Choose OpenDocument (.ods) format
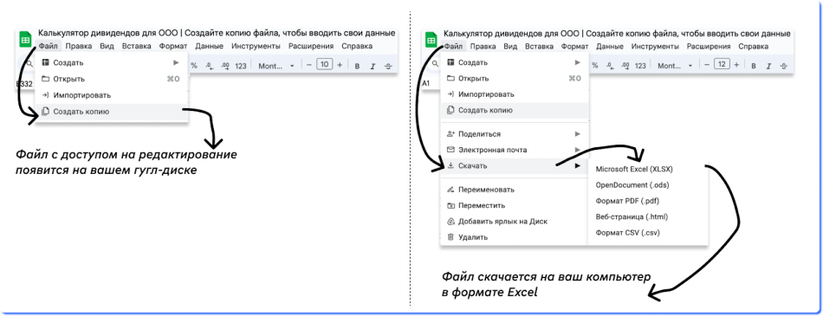 [632, 184]
